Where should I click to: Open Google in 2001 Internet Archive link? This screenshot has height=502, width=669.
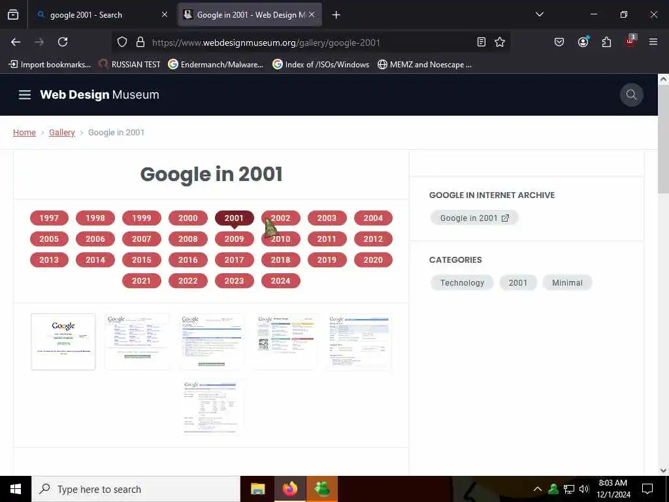coord(474,218)
